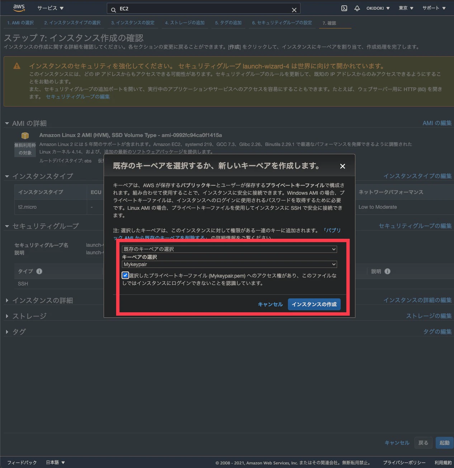Screen dimensions: 454x468
Task: Select step 7. 確認 tab
Action: pos(329,23)
